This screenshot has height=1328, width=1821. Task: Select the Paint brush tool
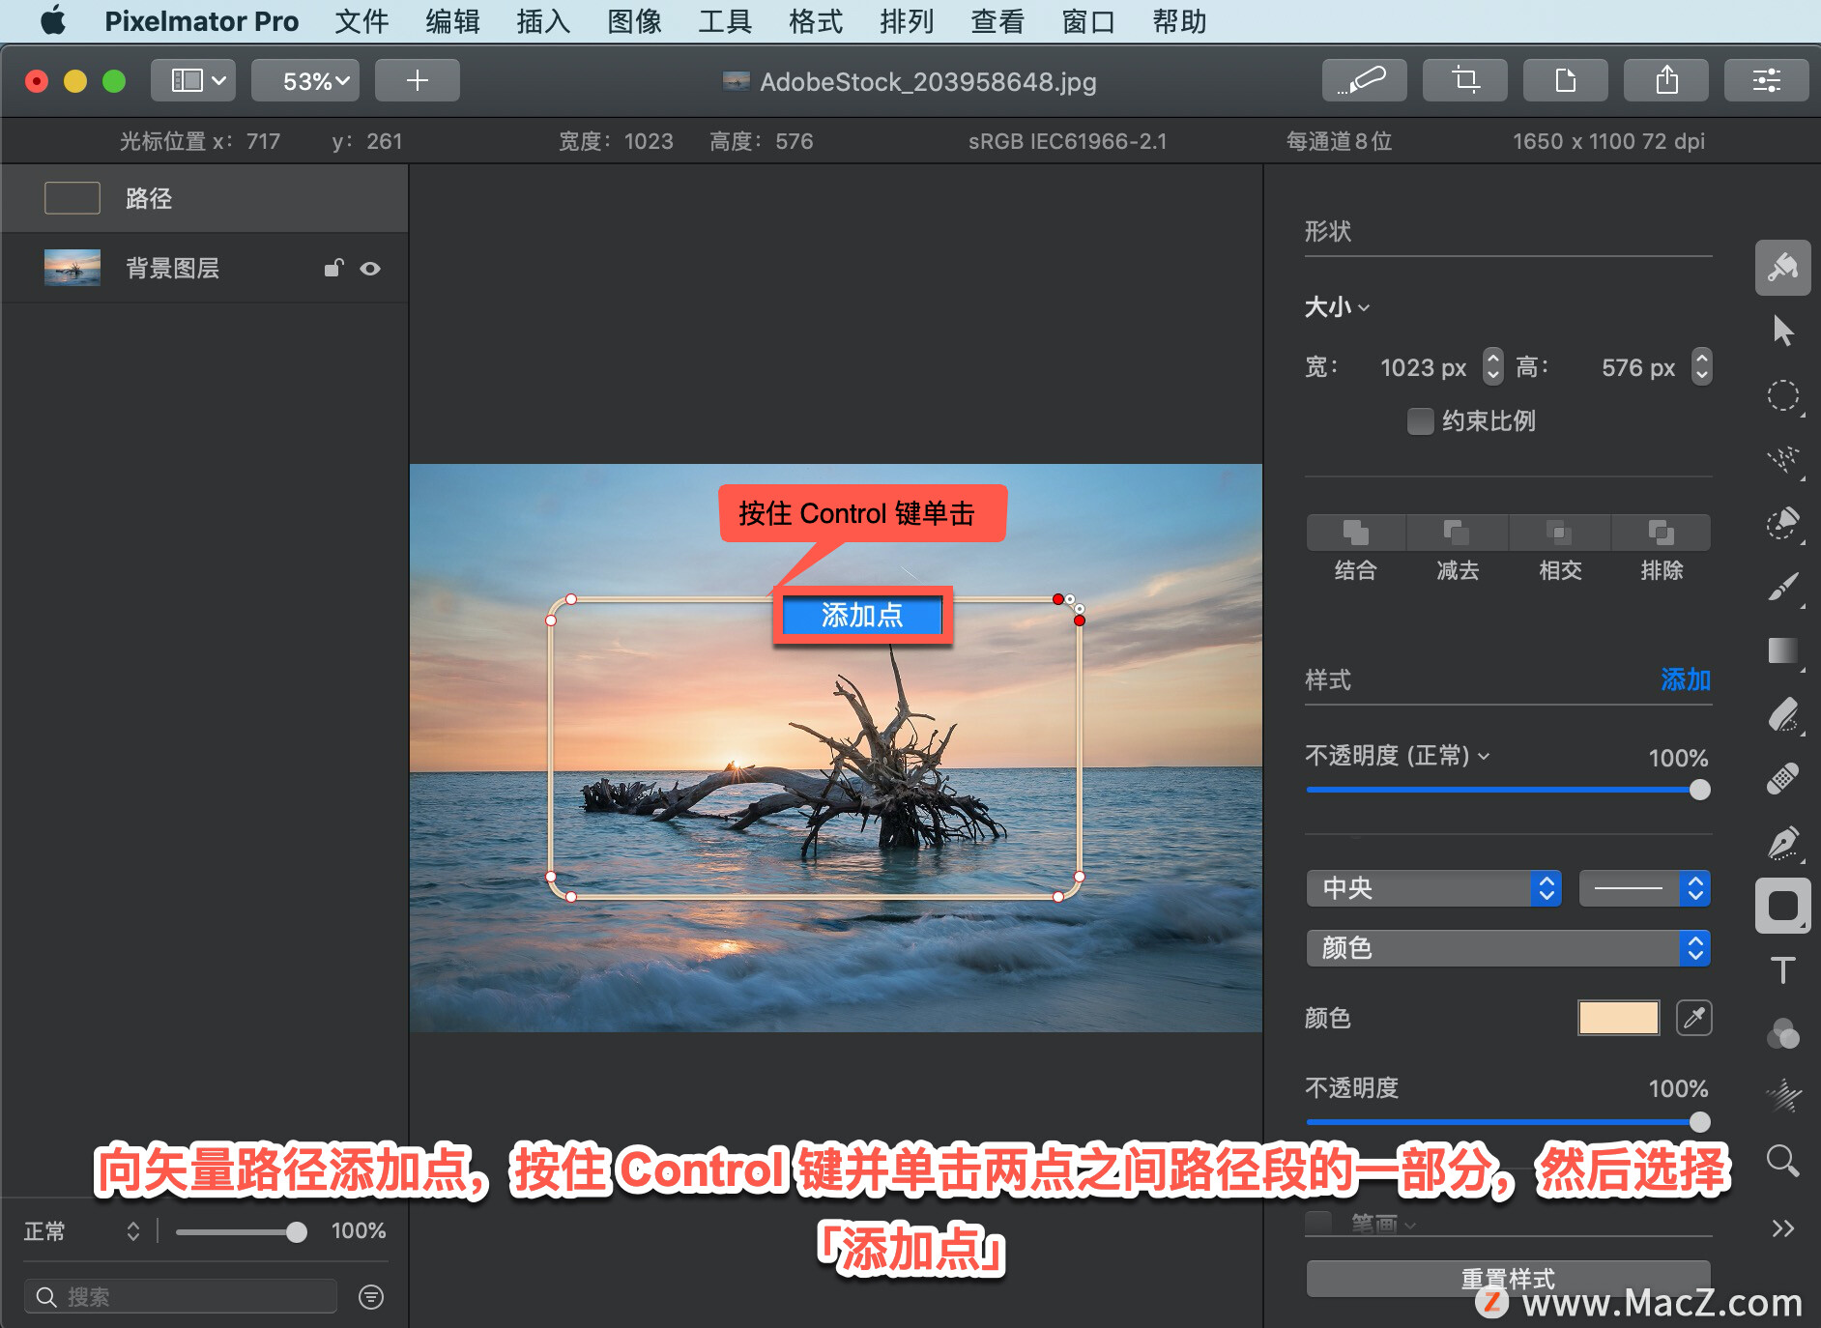(1782, 587)
